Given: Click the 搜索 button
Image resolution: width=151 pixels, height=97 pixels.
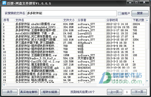Looking at the screenshot, I should coord(140,13).
